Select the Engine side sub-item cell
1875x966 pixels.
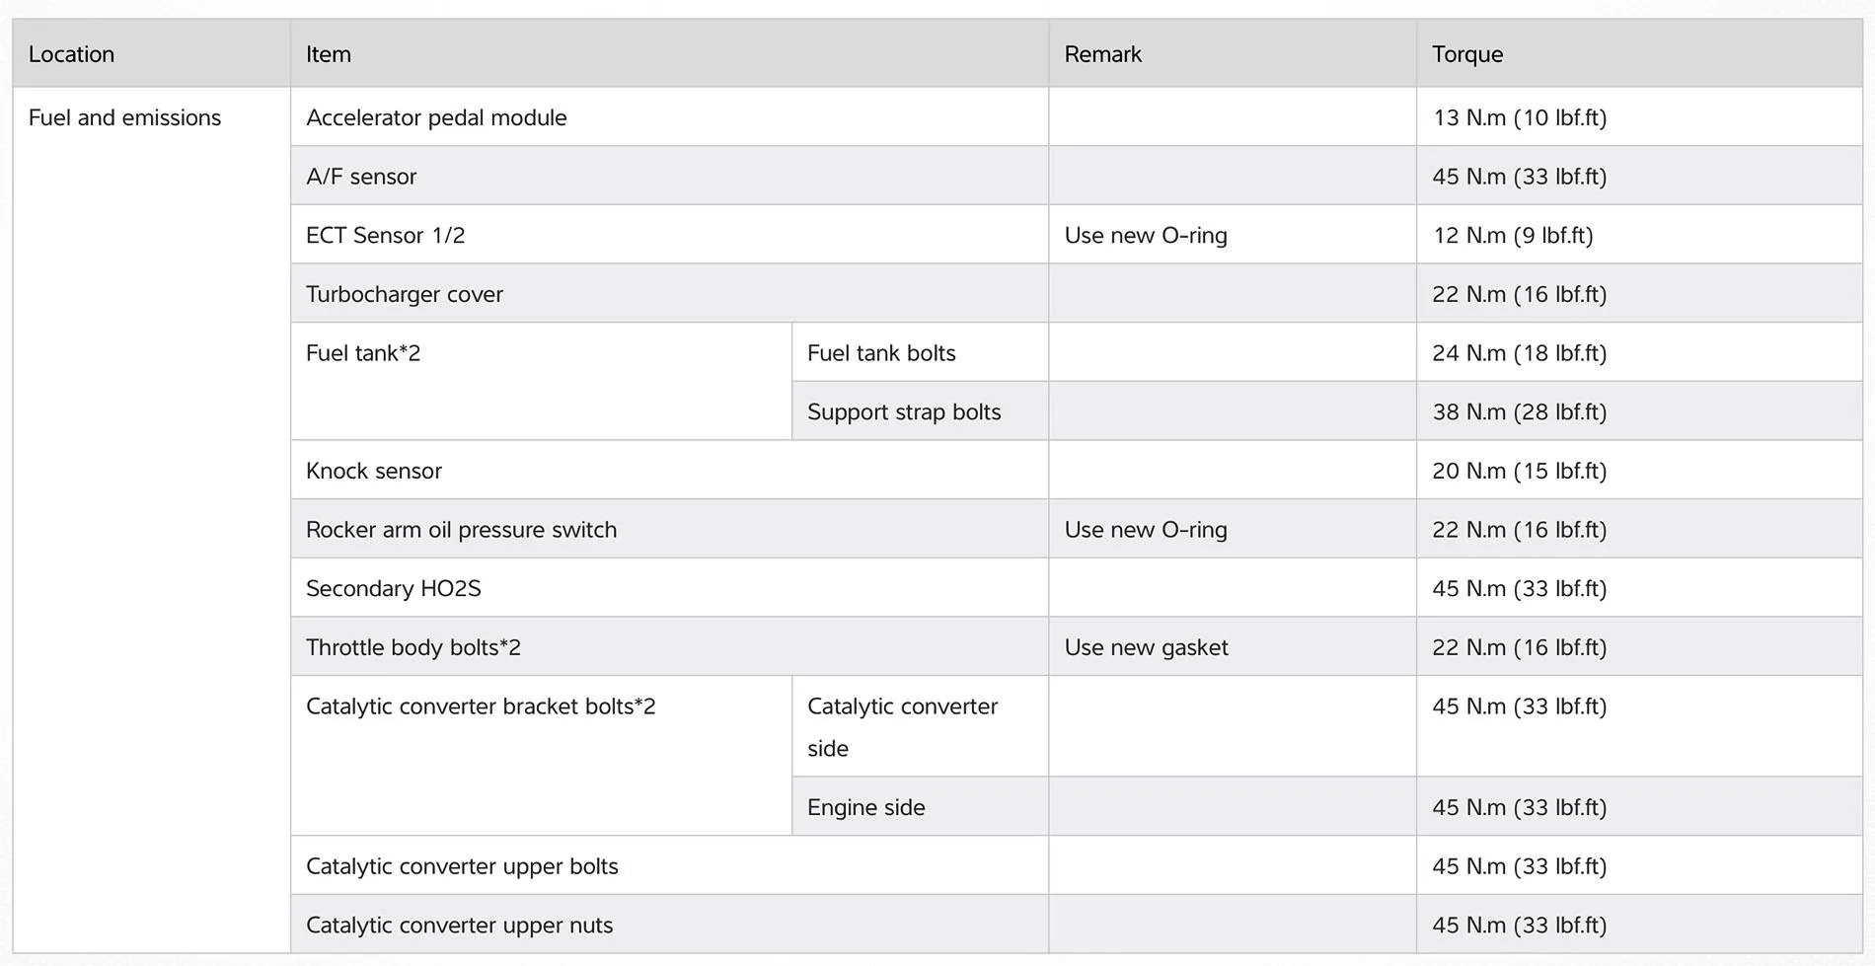click(x=866, y=807)
